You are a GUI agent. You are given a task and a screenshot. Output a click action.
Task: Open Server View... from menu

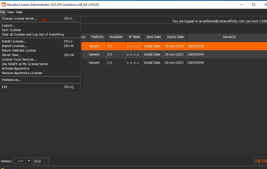(x=40, y=55)
